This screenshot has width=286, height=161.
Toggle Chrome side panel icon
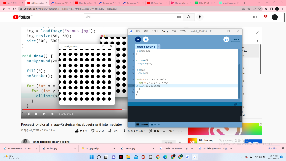coord(271,9)
